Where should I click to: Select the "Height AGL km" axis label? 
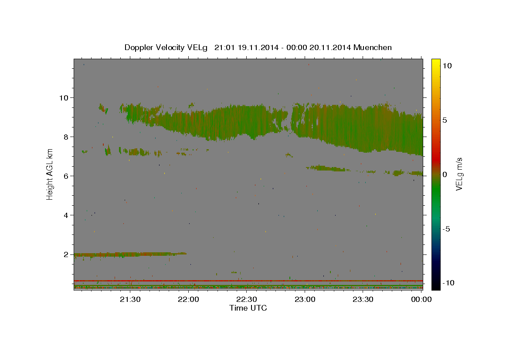[x=50, y=174]
